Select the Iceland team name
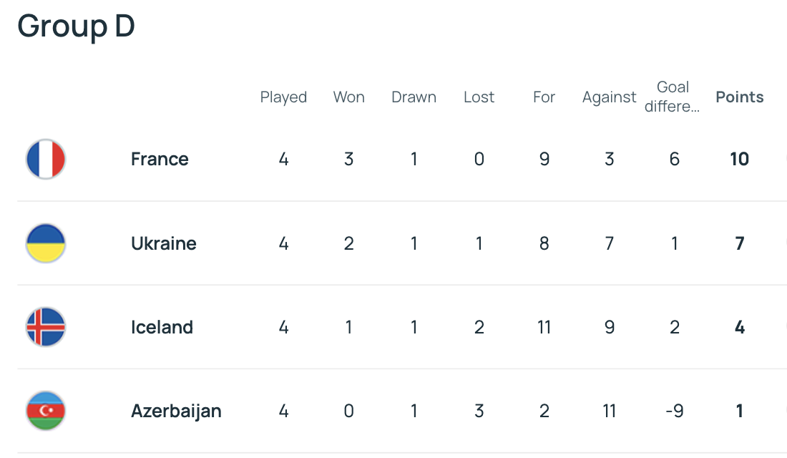 [162, 327]
